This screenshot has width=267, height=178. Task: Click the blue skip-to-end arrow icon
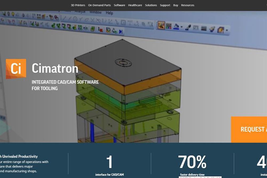(x=121, y=32)
